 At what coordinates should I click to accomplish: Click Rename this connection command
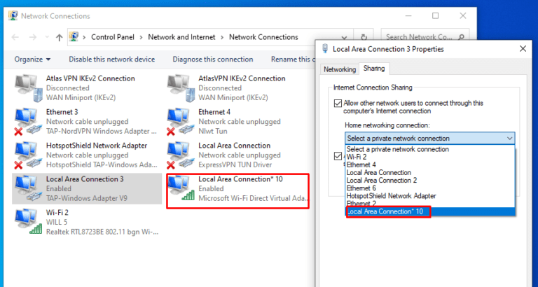[x=293, y=59]
